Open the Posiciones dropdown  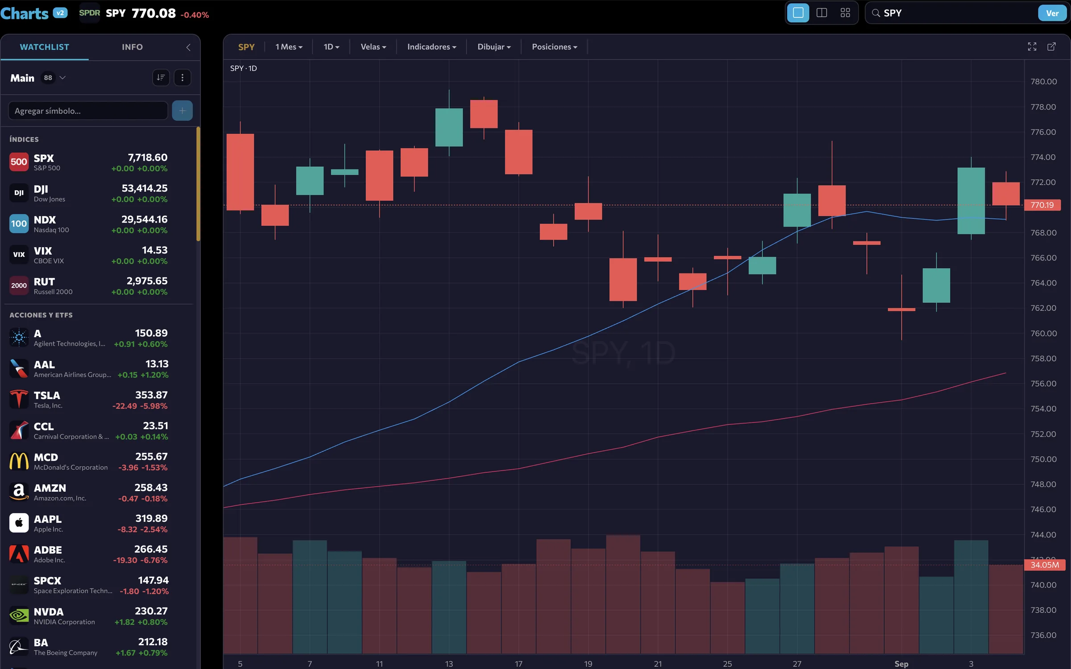[x=554, y=47]
